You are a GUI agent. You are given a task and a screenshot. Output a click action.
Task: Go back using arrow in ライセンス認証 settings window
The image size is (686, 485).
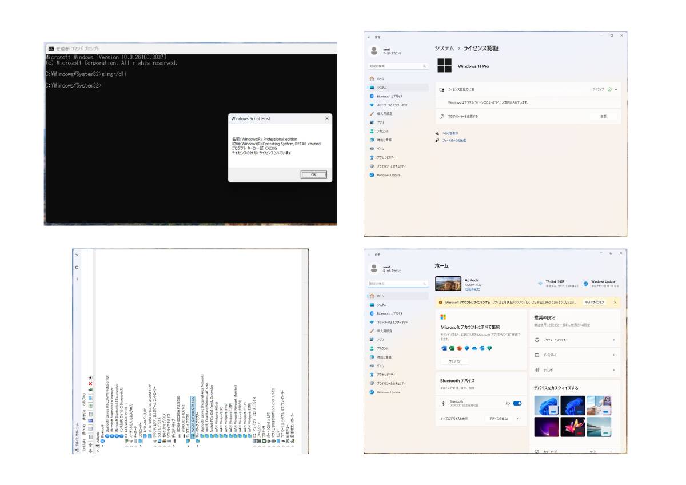[369, 37]
